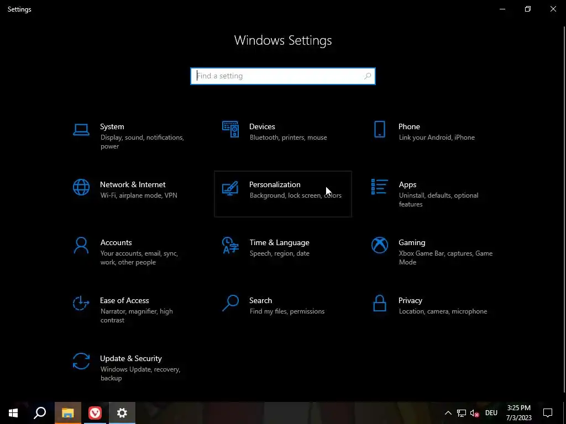Select the Settings gear in taskbar

[x=122, y=413]
